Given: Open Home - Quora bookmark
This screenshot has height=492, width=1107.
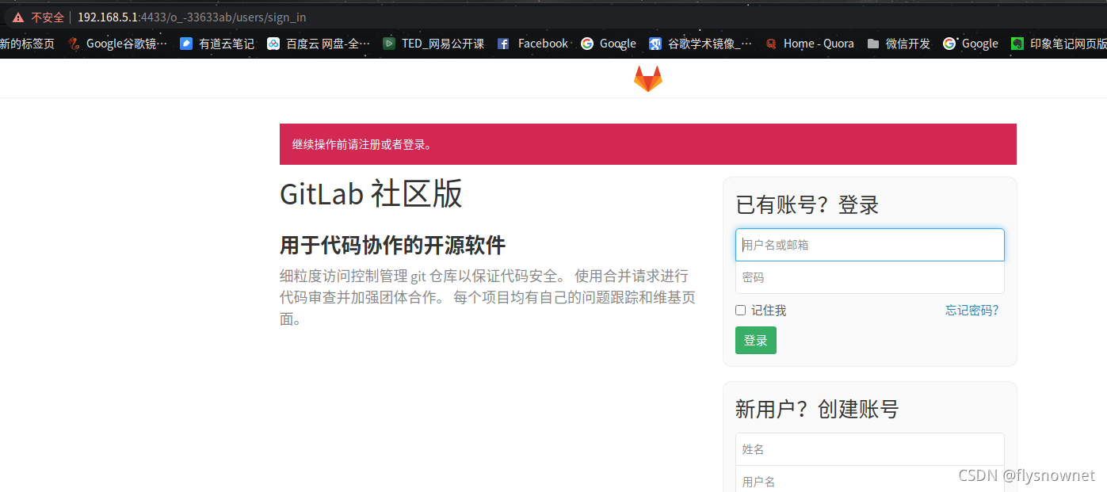Looking at the screenshot, I should pyautogui.click(x=809, y=44).
